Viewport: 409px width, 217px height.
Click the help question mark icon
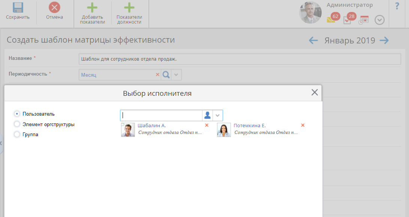(397, 6)
